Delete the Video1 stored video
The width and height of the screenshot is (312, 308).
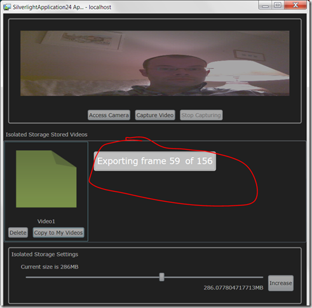click(18, 232)
